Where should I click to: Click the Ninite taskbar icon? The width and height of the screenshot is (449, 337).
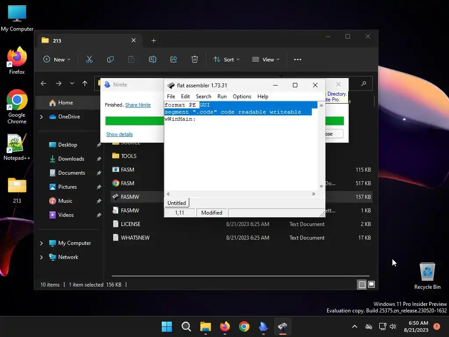click(x=263, y=326)
